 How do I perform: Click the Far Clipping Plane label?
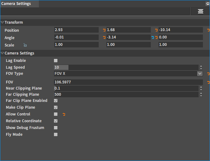(23, 95)
